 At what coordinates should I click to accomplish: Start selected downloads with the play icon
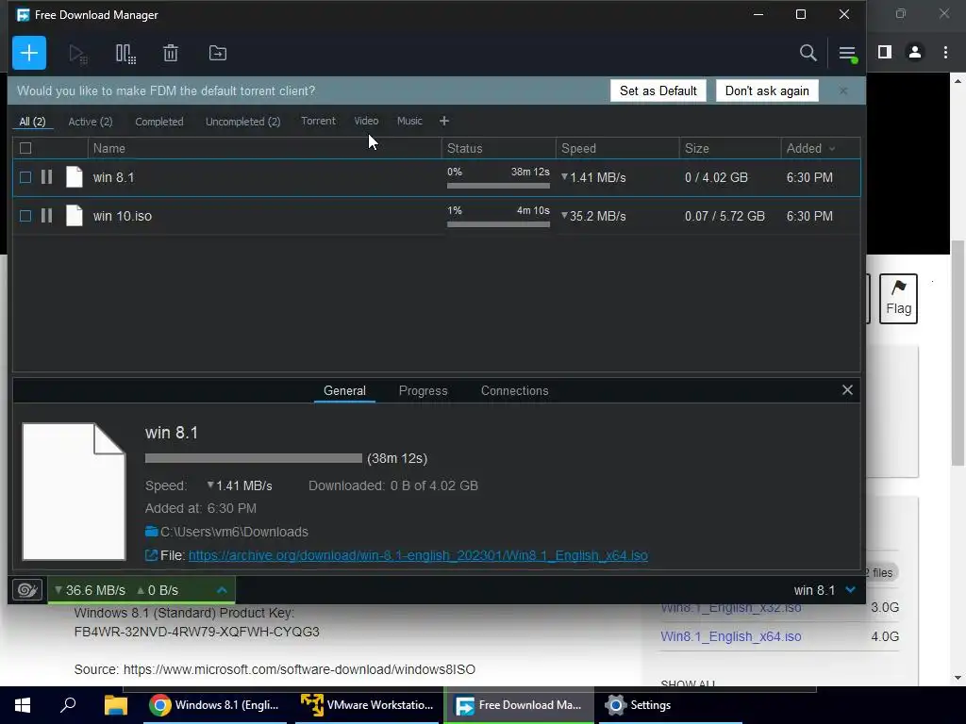point(78,54)
